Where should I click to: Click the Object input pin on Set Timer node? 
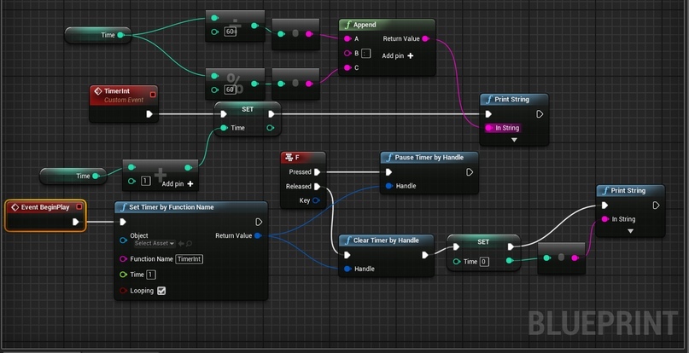[124, 240]
